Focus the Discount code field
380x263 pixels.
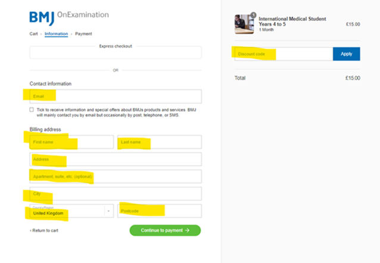(284, 54)
